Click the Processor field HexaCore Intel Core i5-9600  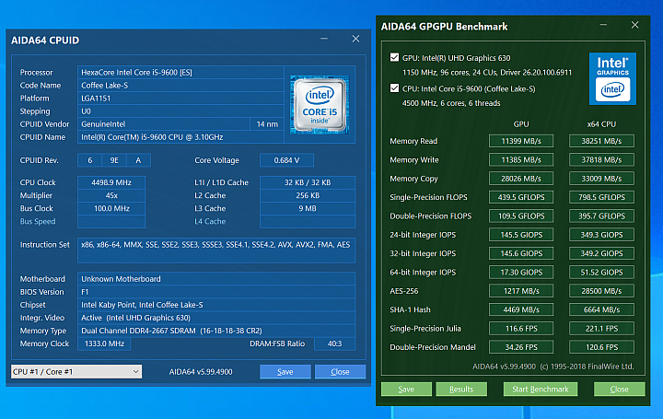click(x=180, y=73)
